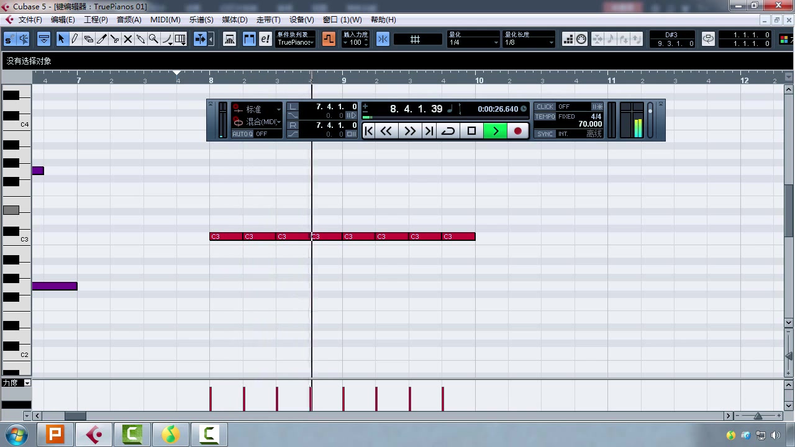This screenshot has width=795, height=447.
Task: Toggle the CLICK metronome button
Action: point(545,107)
